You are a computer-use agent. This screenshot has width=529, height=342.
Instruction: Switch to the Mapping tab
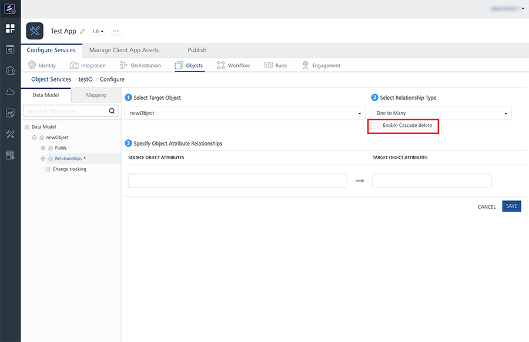96,95
